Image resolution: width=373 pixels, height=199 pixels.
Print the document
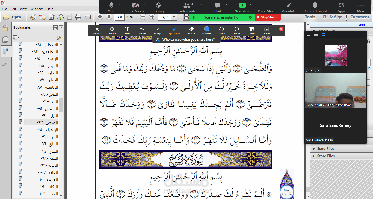[78, 17]
